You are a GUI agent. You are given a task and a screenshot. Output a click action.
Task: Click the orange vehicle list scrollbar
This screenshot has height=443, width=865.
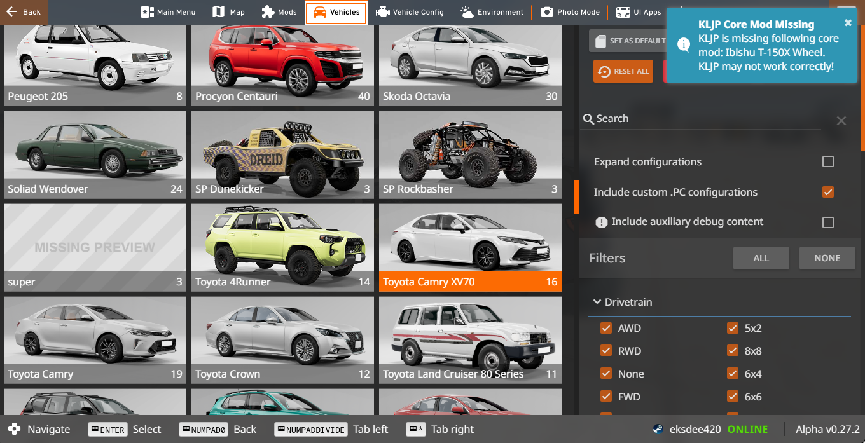[576, 196]
